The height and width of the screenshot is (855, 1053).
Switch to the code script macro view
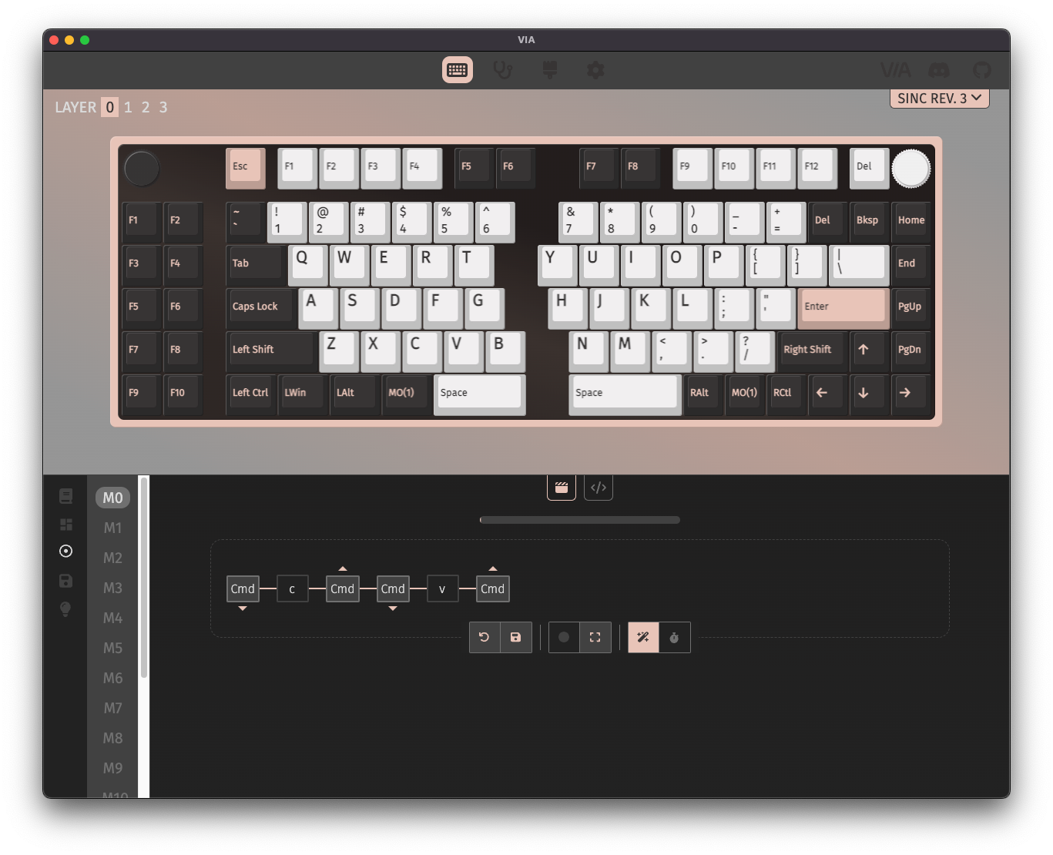coord(599,488)
